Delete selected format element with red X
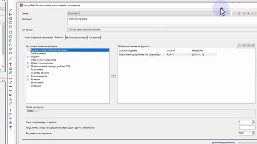This screenshot has width=257, height=144. (244, 46)
